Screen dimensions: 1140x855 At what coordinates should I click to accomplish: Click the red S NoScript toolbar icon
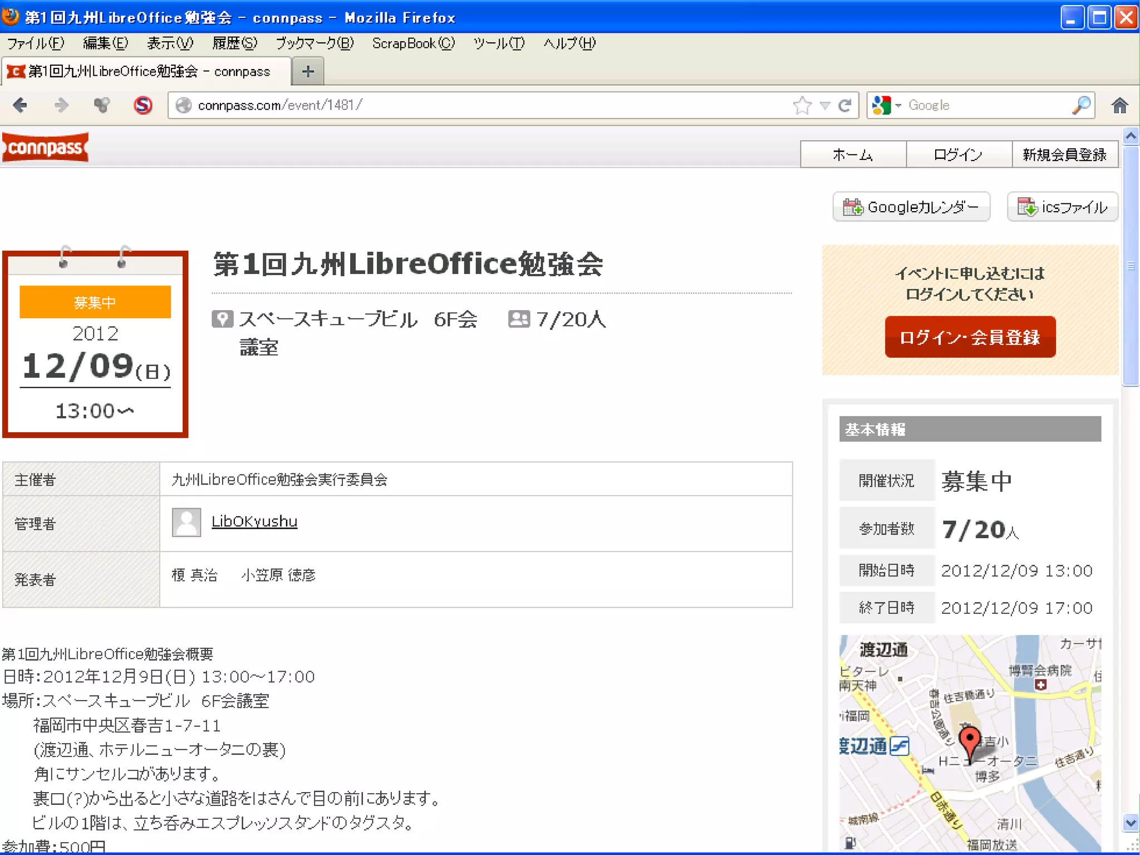pos(143,105)
